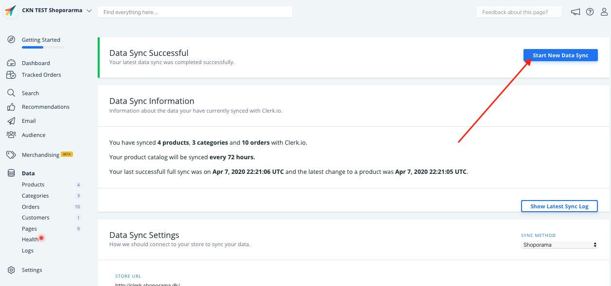Viewport: 611px width, 286px height.
Task: Click the Find everything here search field
Action: 194,12
